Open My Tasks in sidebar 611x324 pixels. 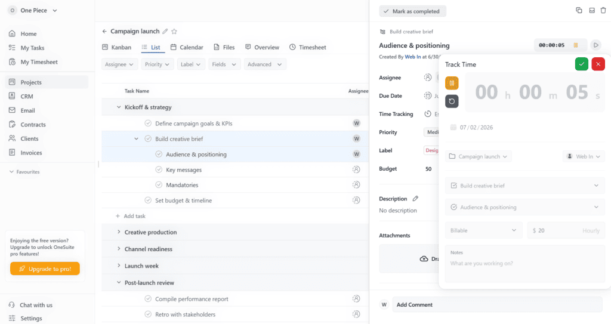[26, 48]
